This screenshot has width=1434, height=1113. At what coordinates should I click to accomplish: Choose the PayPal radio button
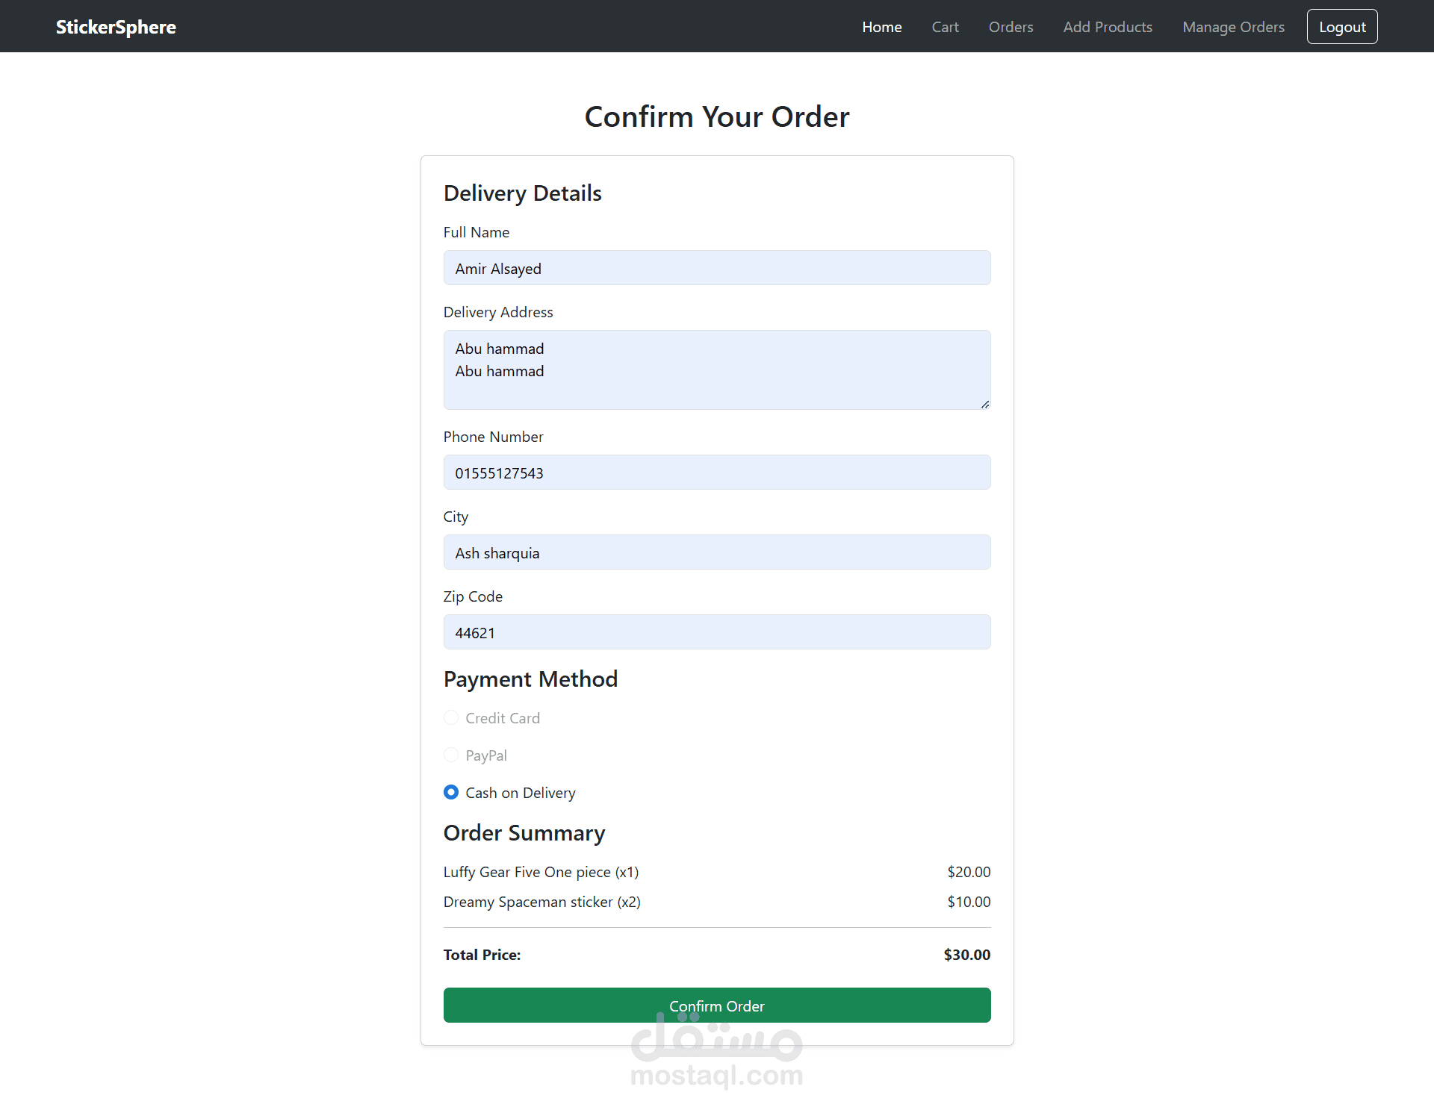(x=451, y=755)
